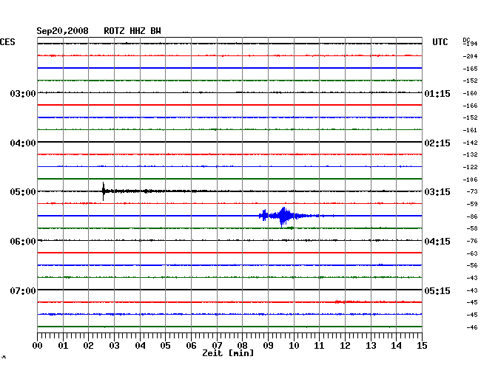The image size is (481, 365).
Task: Click the DC offset value -56
Action: 472,265
